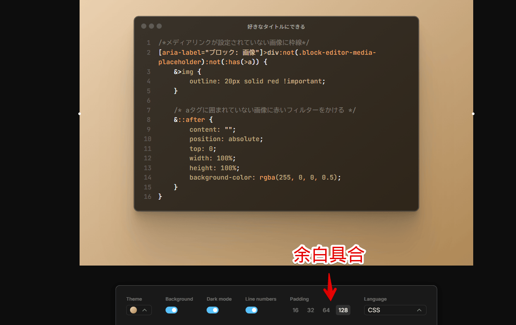The width and height of the screenshot is (516, 325).
Task: Click the top: 0 code line
Action: [x=203, y=149]
